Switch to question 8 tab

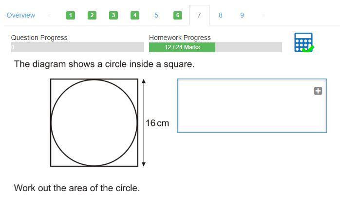[x=221, y=15]
